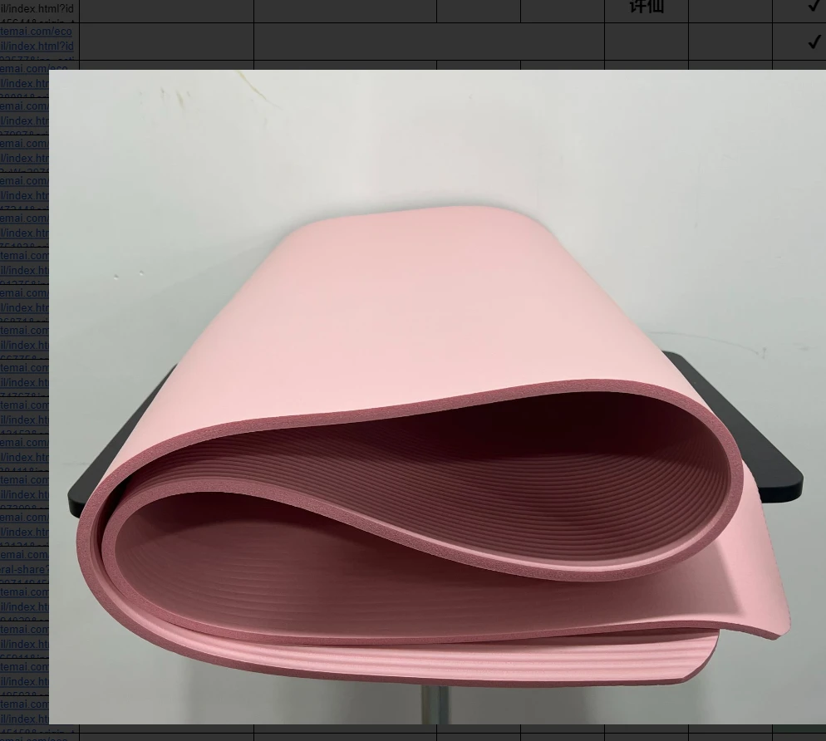
Task: Click the enlarged pink yoga mat photo
Action: [437, 397]
